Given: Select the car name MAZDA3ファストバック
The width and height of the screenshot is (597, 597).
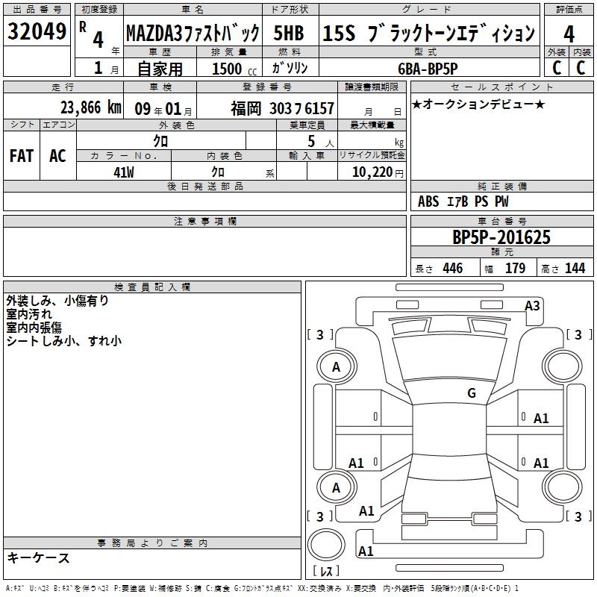Looking at the screenshot, I should point(193,33).
